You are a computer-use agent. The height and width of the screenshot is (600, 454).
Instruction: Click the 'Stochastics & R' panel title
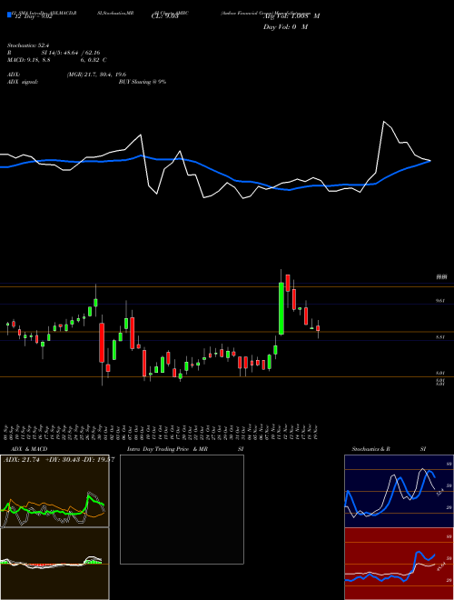(370, 449)
